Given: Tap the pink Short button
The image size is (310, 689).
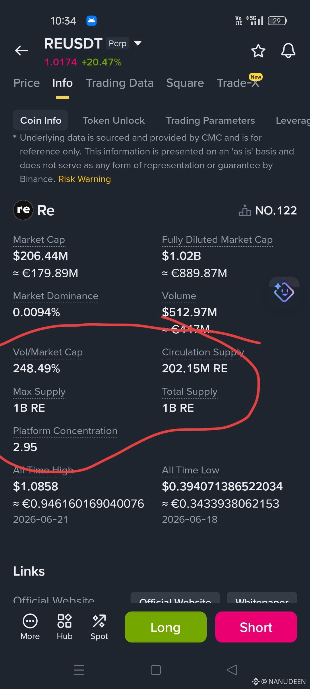Looking at the screenshot, I should [x=256, y=627].
